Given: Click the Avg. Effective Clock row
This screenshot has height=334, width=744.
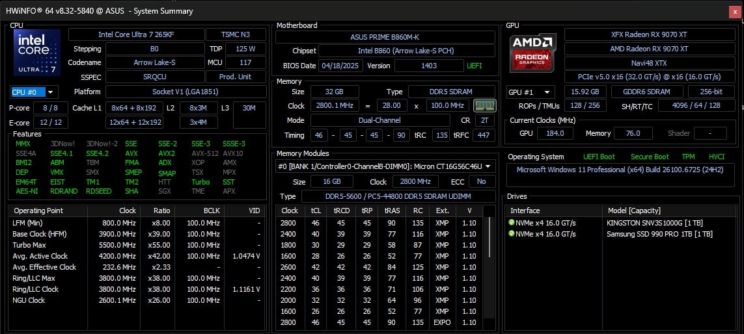Looking at the screenshot, I should (137, 267).
